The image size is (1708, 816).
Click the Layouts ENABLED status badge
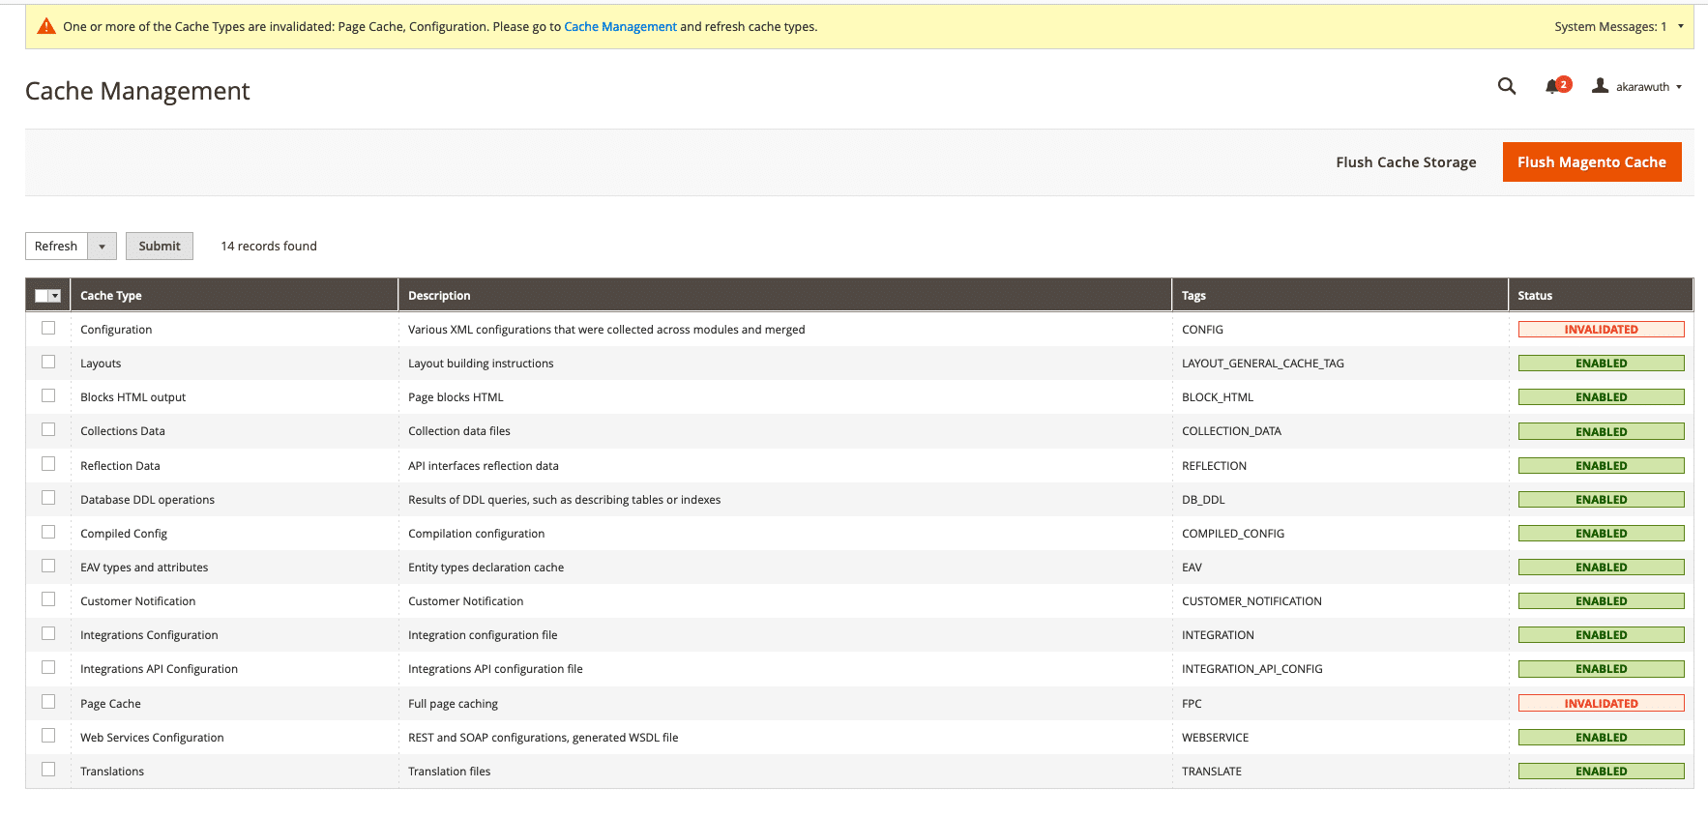(x=1601, y=364)
